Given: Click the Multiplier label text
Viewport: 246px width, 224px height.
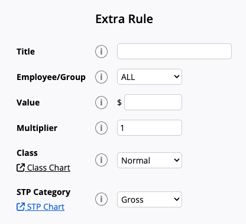Looking at the screenshot, I should pos(37,128).
